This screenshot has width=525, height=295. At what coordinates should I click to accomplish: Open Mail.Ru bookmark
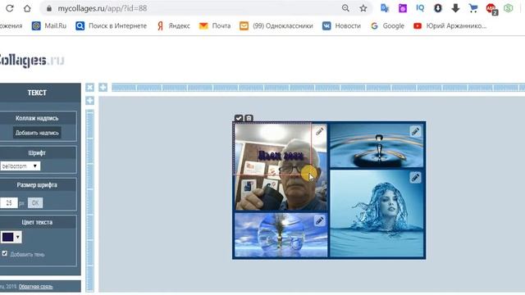[49, 25]
